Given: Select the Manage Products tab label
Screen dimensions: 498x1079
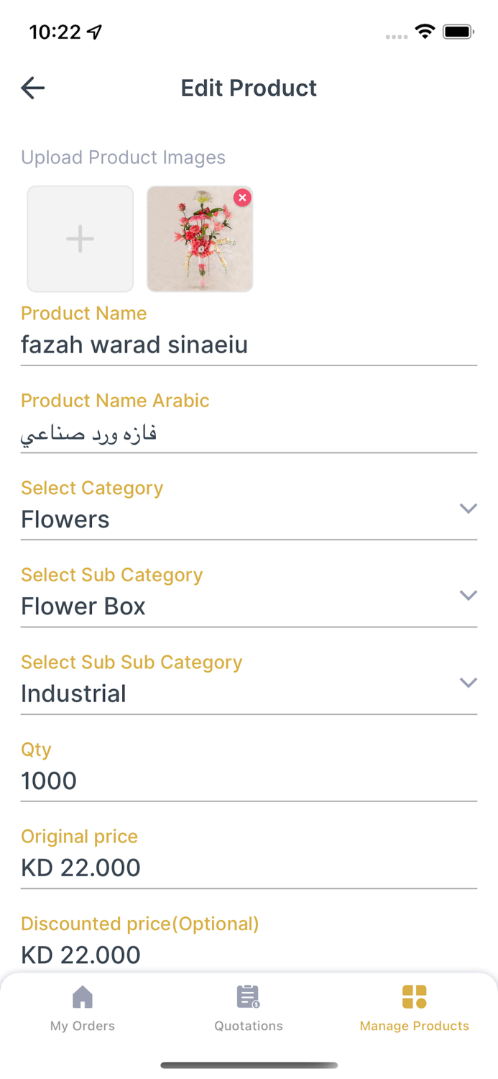Looking at the screenshot, I should coord(415,1026).
